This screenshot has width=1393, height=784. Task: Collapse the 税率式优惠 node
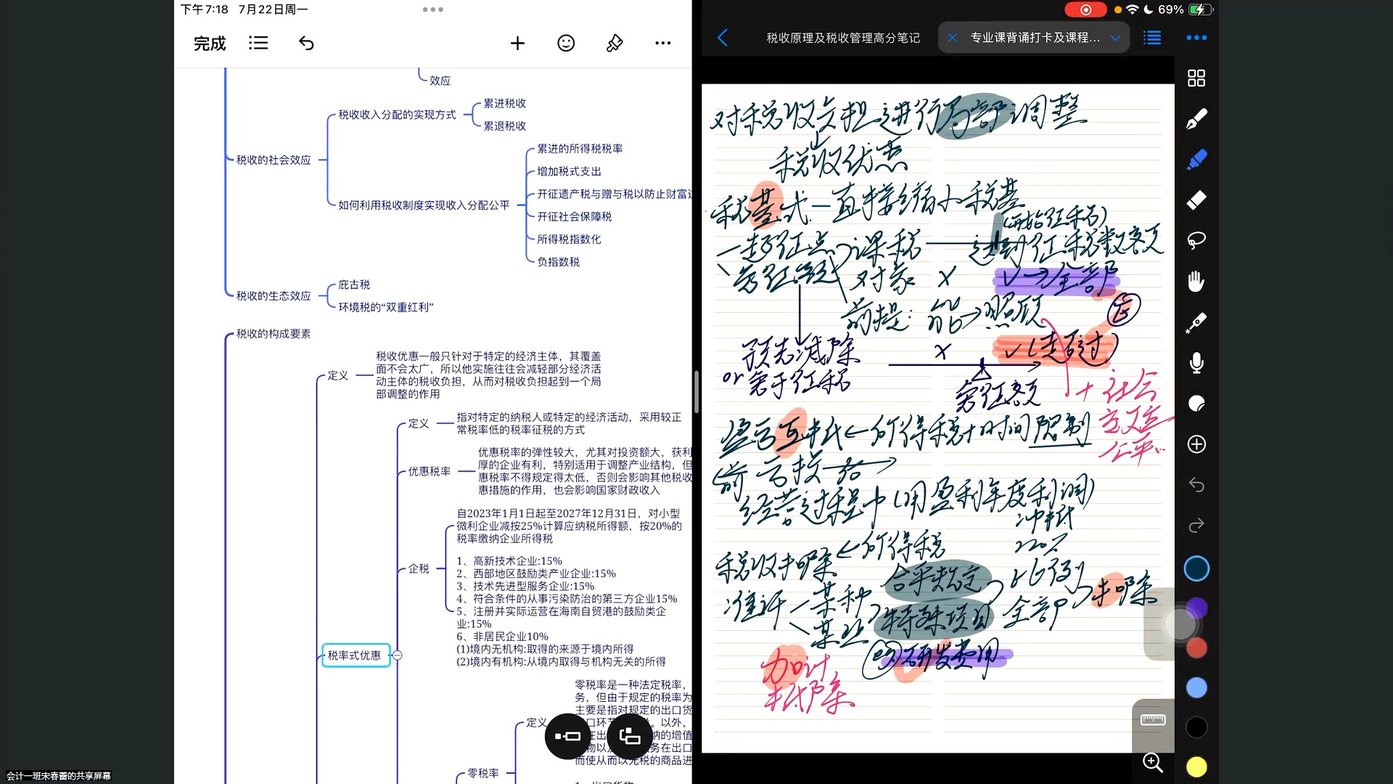398,656
